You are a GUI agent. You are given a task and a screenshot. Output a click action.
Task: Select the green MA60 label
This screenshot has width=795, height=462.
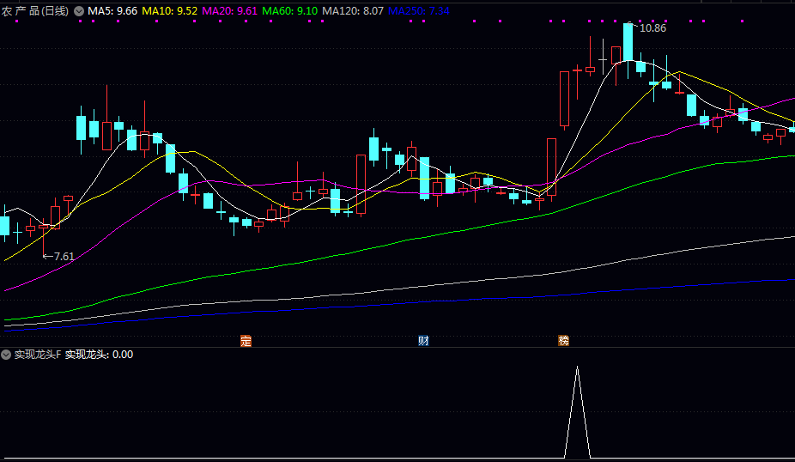coord(289,10)
